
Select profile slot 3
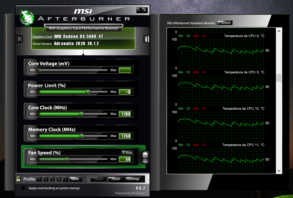(52, 179)
